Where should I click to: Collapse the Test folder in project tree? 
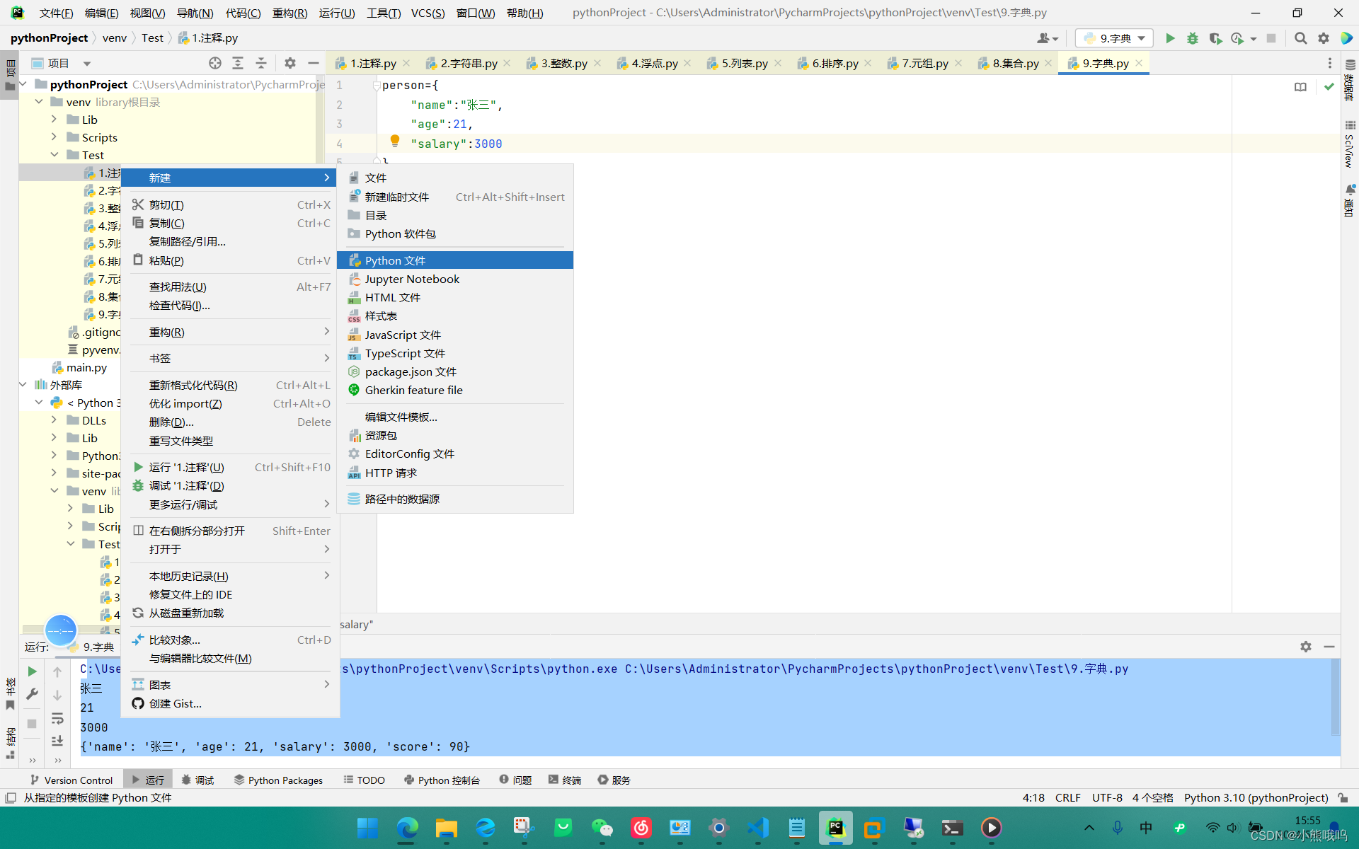[55, 155]
